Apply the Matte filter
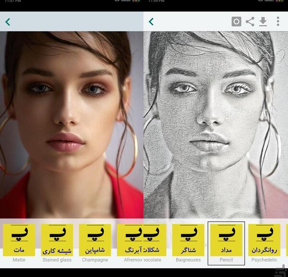The image size is (288, 277). coord(19,240)
